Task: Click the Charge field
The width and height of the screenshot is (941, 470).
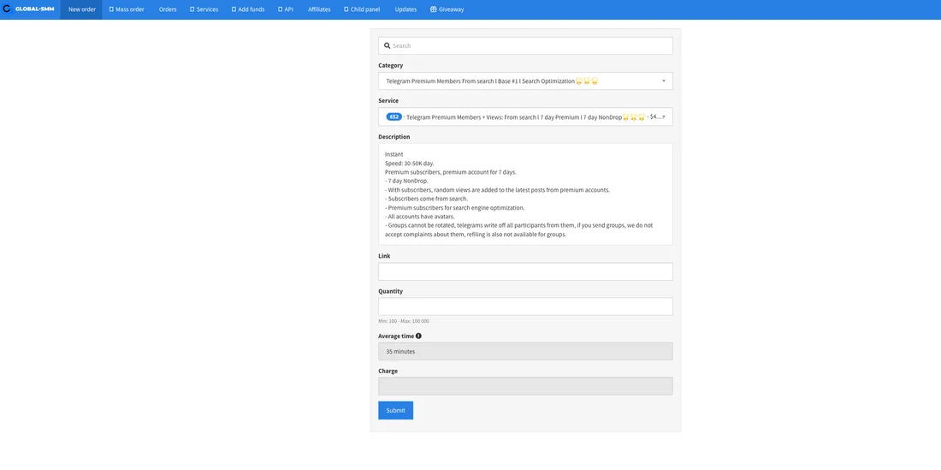Action: coord(525,386)
